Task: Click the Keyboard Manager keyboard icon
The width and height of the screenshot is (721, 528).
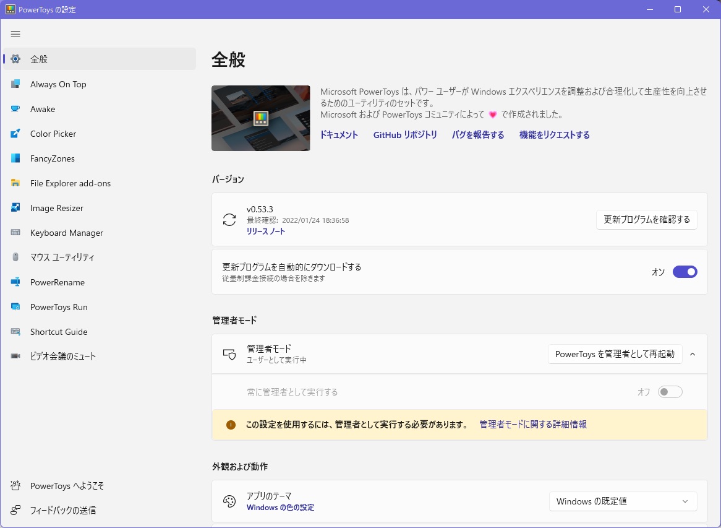Action: pyautogui.click(x=15, y=233)
